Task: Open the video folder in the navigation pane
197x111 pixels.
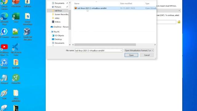Action: pos(57,18)
